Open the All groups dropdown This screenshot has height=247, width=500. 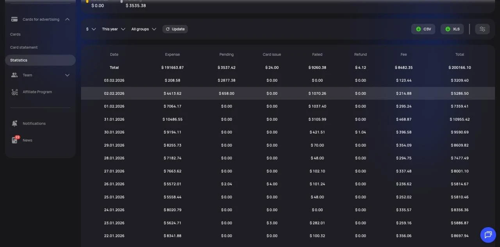(144, 29)
